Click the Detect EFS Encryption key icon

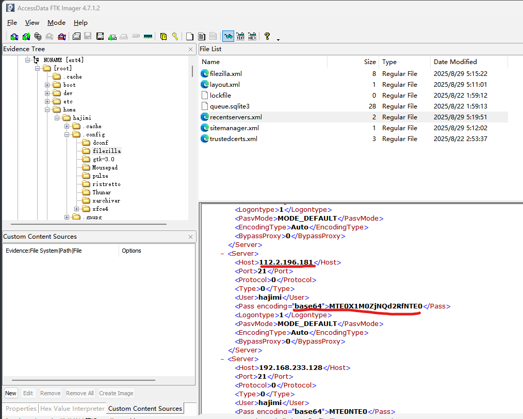tap(175, 36)
